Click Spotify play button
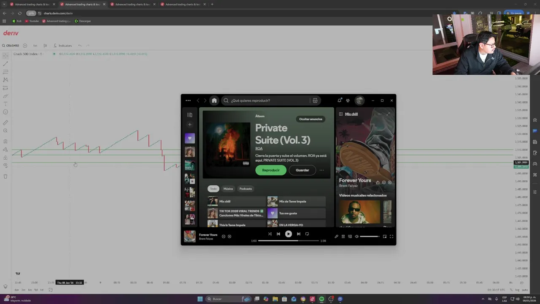Screen dimensions: 540x304 [x=289, y=234]
